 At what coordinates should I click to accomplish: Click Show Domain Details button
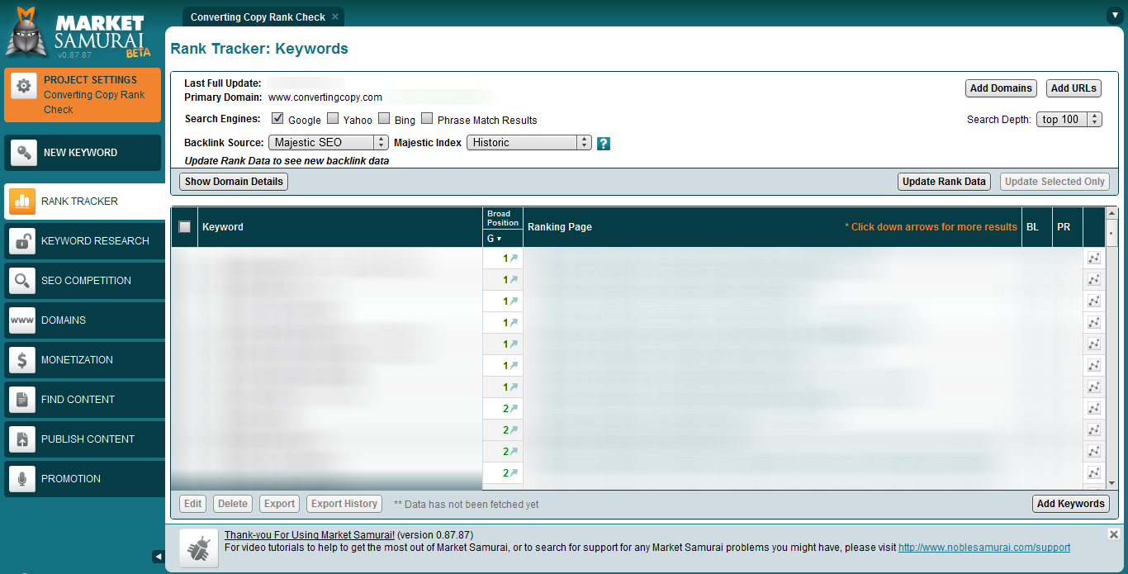click(x=234, y=182)
